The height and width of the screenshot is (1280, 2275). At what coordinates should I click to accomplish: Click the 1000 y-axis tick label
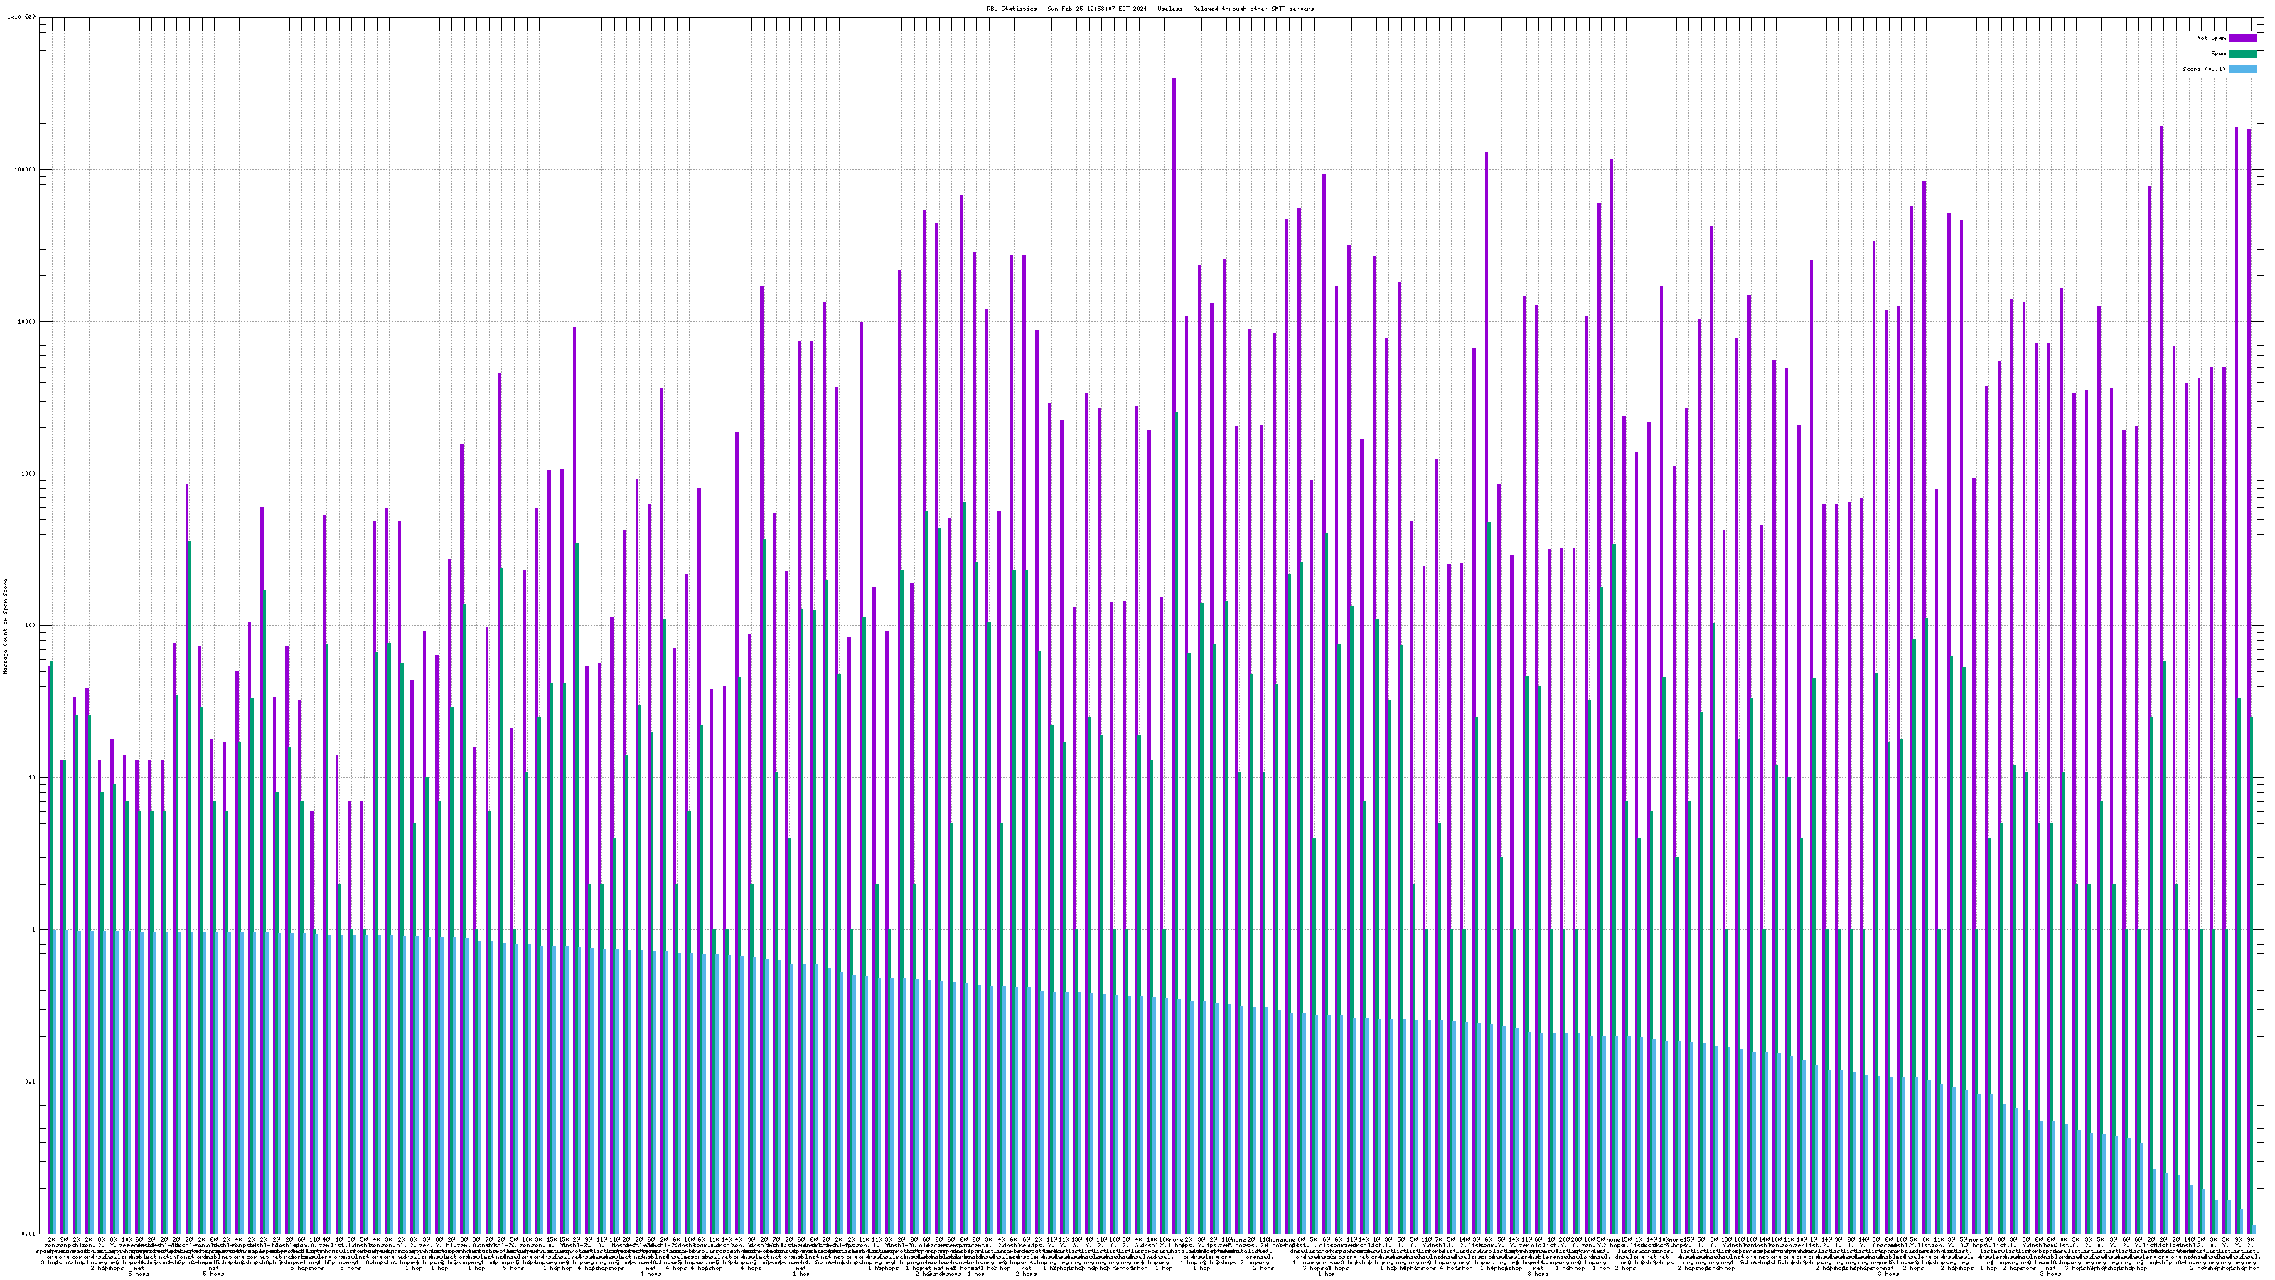tap(30, 474)
